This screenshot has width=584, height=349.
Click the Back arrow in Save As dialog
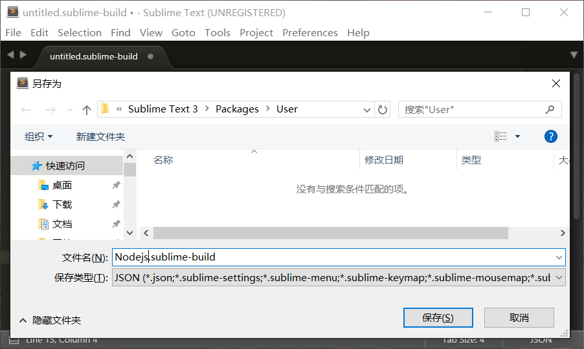point(26,110)
